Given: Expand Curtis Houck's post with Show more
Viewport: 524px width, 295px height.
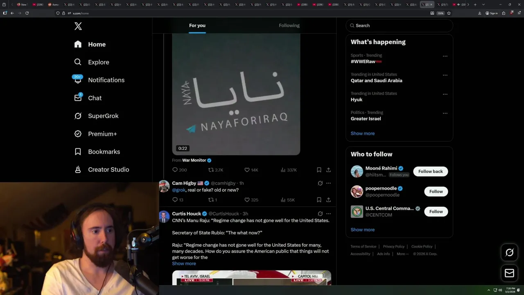Looking at the screenshot, I should tap(184, 263).
